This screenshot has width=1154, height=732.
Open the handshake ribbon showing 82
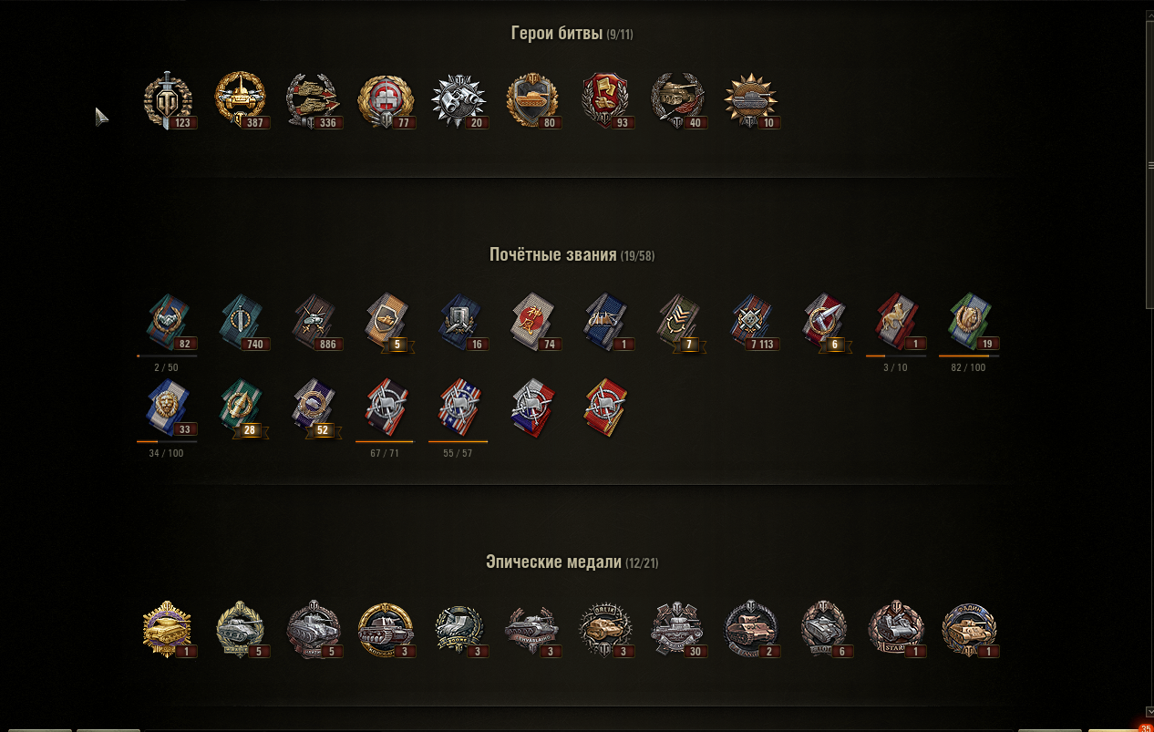click(169, 322)
